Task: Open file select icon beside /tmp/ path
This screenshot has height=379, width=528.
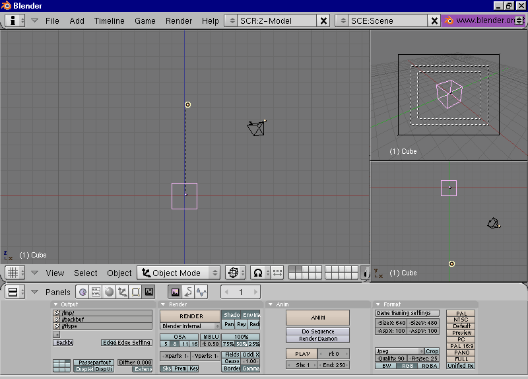Action: tap(57, 313)
